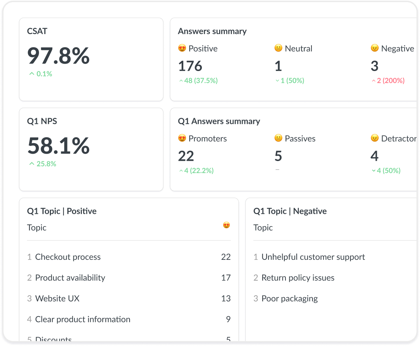420x346 pixels.
Task: Click heart-eyes column header in Positive topics
Action: [x=227, y=225]
